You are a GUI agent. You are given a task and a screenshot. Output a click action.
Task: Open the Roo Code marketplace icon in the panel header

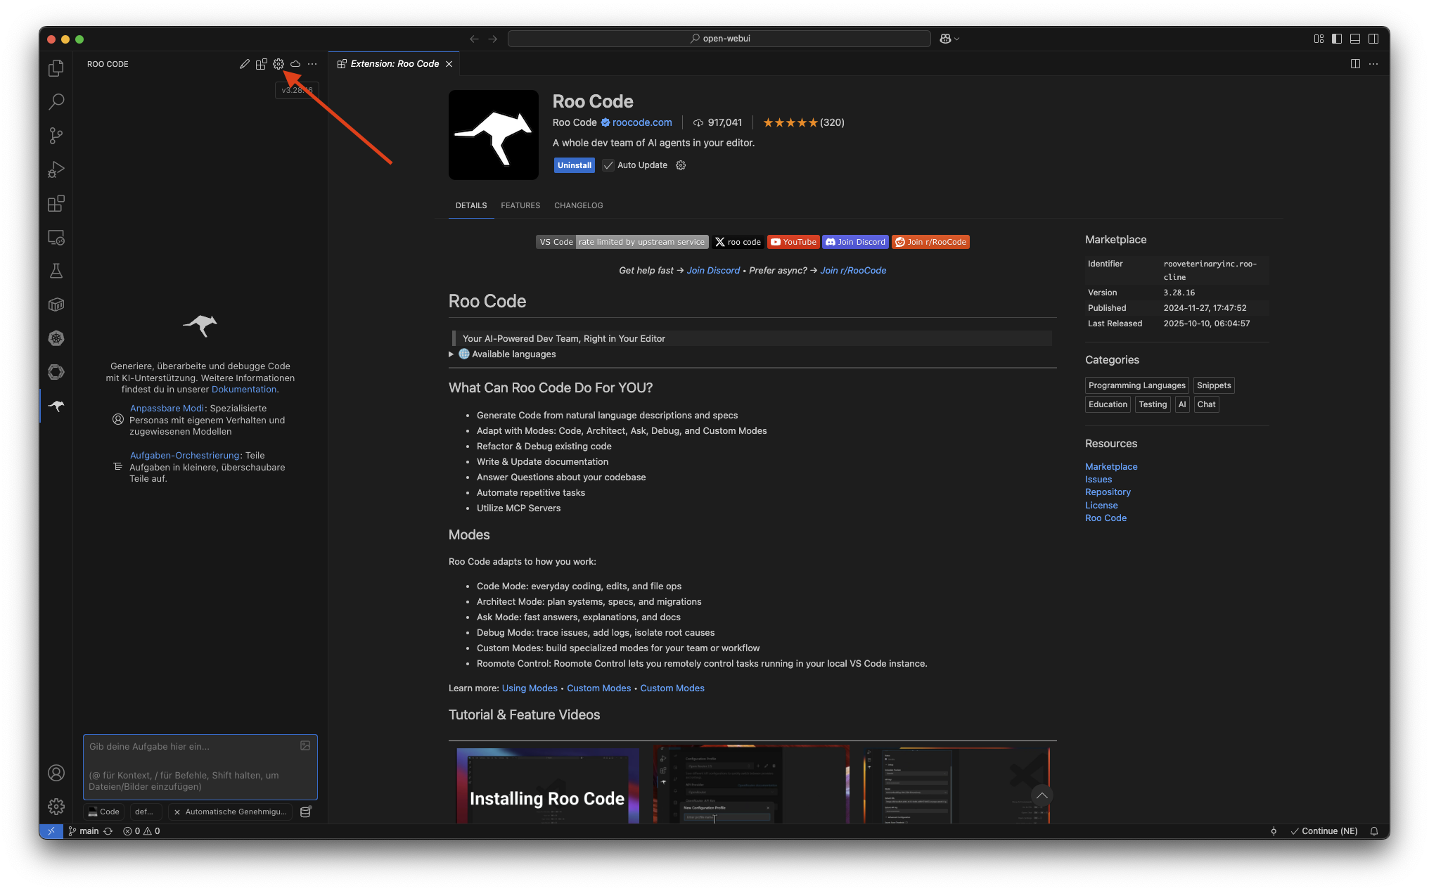(262, 64)
